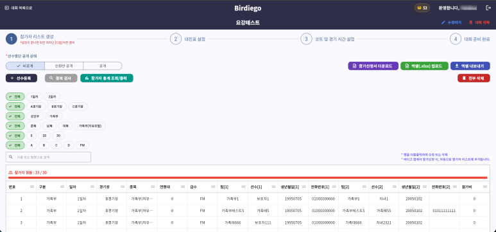Click 엑셀(.xlsx) 업로드 button

pyautogui.click(x=425, y=66)
